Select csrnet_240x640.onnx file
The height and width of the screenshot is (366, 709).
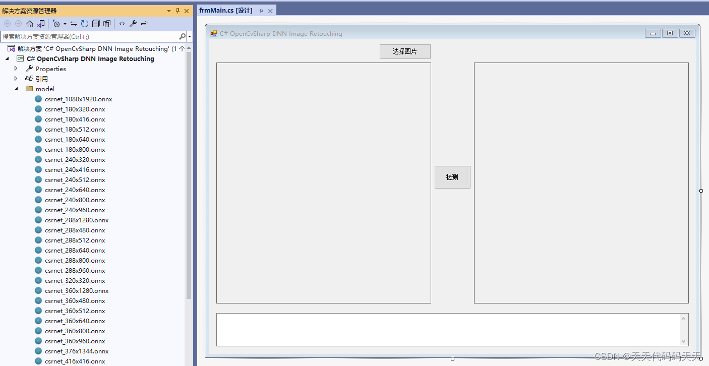point(75,190)
